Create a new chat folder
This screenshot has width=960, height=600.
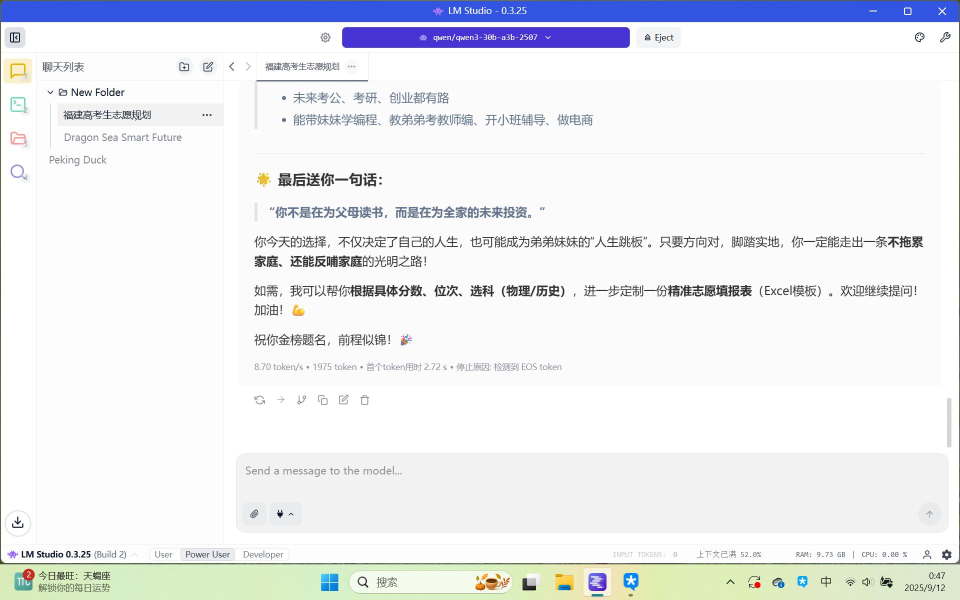click(184, 66)
